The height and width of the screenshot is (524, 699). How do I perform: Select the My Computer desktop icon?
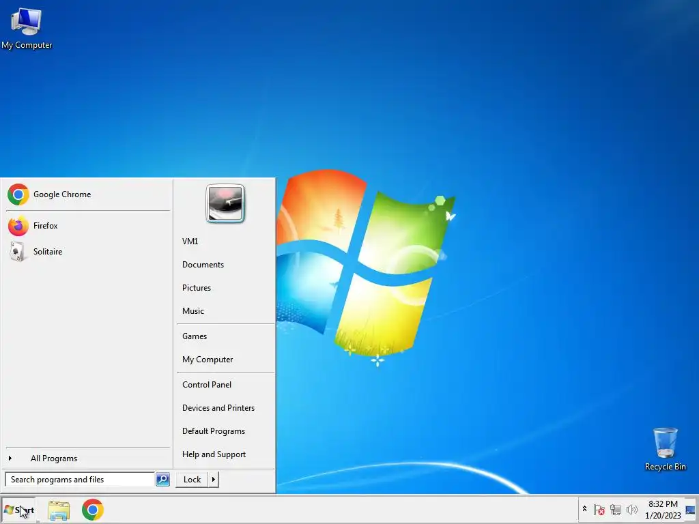click(x=27, y=29)
